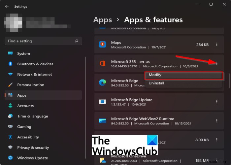Click the back arrow in Settings
This screenshot has height=165, width=231.
point(7,6)
